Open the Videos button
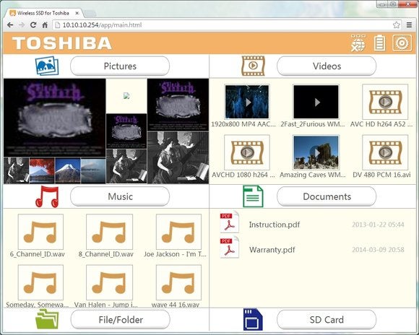Viewport: 419px width, 335px height. pos(327,66)
